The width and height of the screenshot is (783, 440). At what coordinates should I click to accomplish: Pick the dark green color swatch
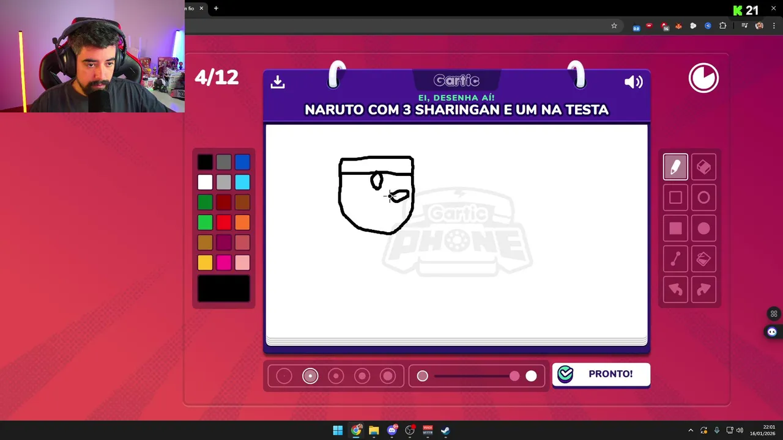tap(205, 202)
